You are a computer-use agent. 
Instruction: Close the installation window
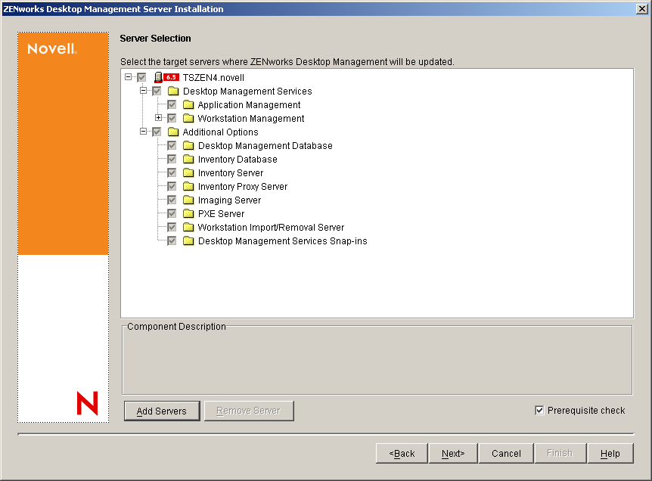tap(641, 9)
